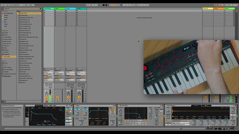Open the Audio Effects category in browser

pos(7,39)
